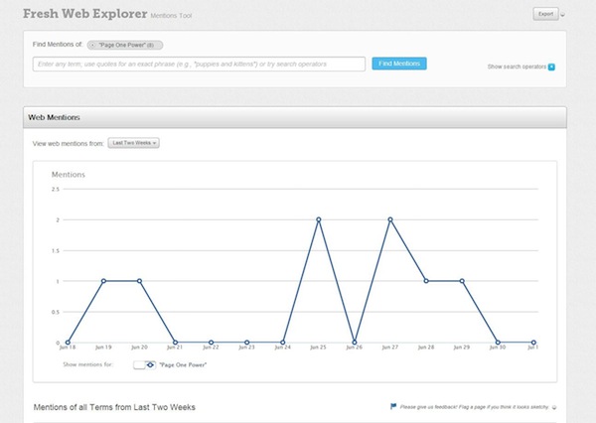596x423 pixels.
Task: Select the Jun 25 peak data point
Action: tap(319, 219)
